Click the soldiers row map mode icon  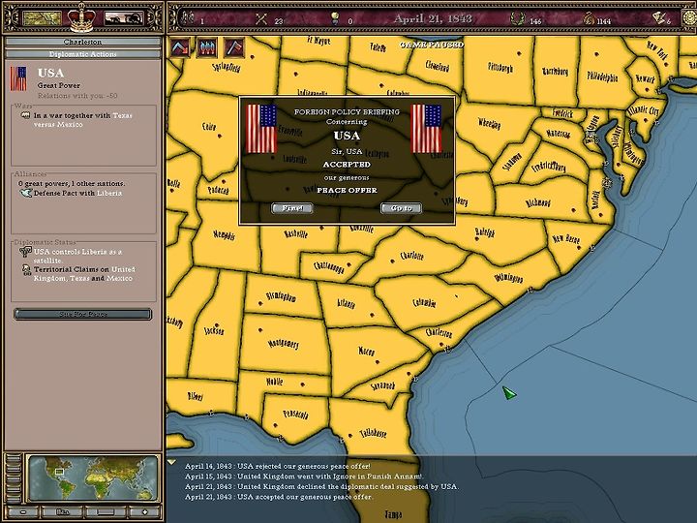pyautogui.click(x=207, y=47)
